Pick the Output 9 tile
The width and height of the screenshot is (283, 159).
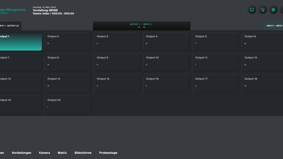(x=117, y=63)
